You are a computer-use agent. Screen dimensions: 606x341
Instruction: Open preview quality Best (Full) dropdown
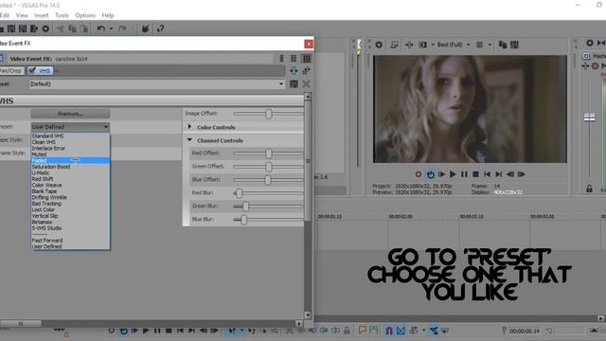[x=454, y=45]
